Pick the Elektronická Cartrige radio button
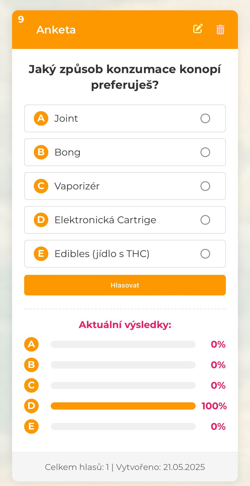Screen dimensions: 250x486 click(x=205, y=220)
